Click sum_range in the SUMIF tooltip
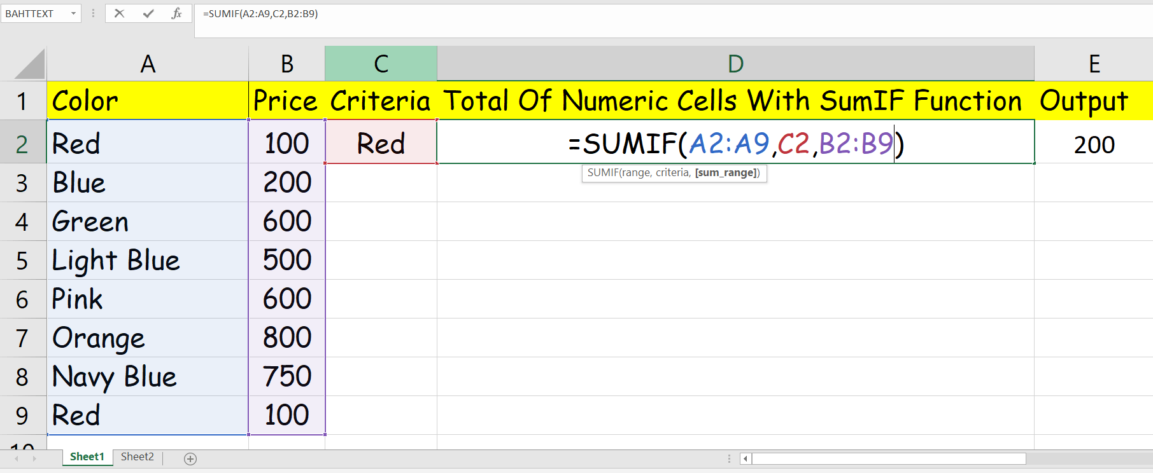The image size is (1153, 473). click(726, 173)
